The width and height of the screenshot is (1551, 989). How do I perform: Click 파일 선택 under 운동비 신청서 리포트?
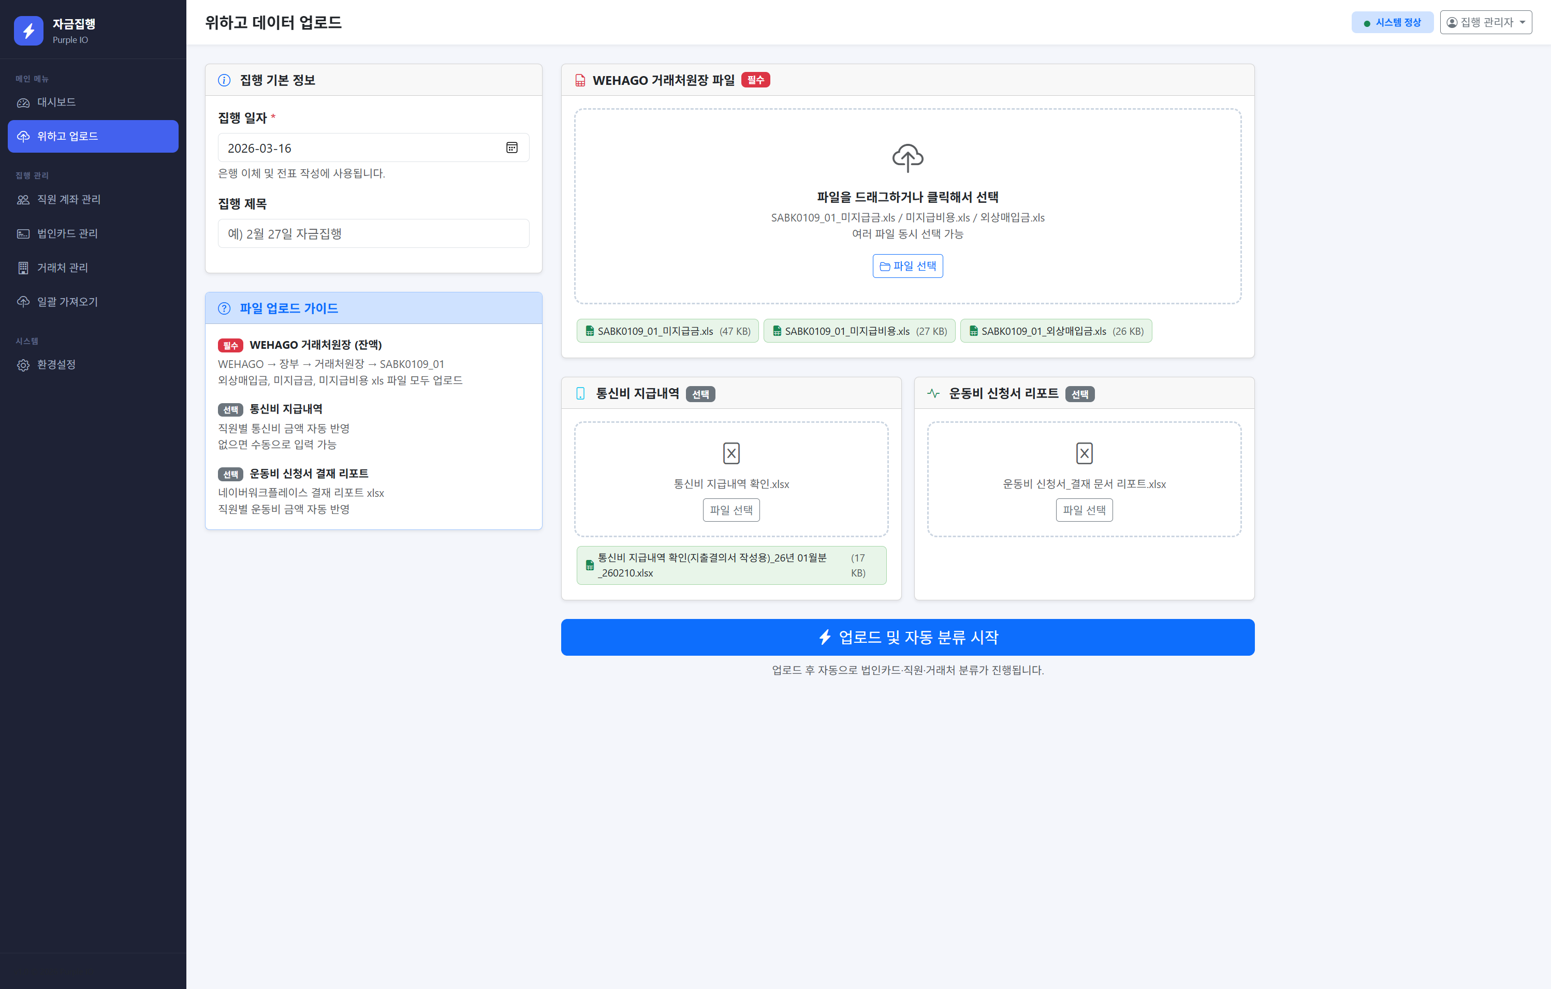coord(1084,510)
